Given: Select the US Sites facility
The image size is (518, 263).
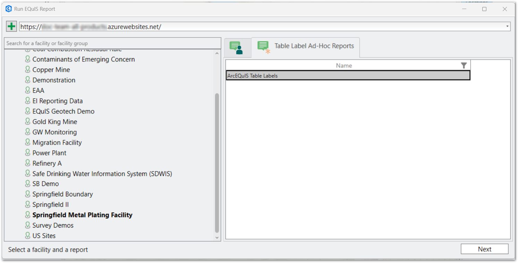Looking at the screenshot, I should click(x=44, y=236).
